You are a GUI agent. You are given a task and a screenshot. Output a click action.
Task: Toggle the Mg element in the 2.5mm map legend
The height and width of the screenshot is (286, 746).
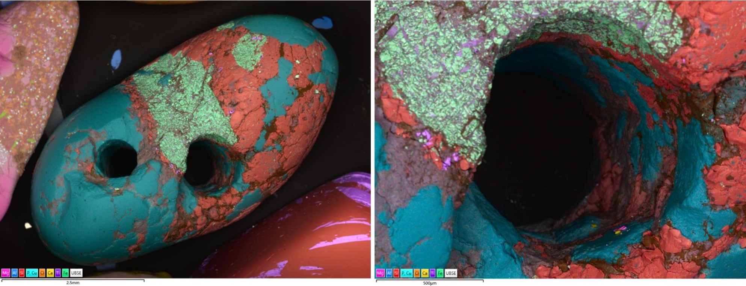point(6,273)
